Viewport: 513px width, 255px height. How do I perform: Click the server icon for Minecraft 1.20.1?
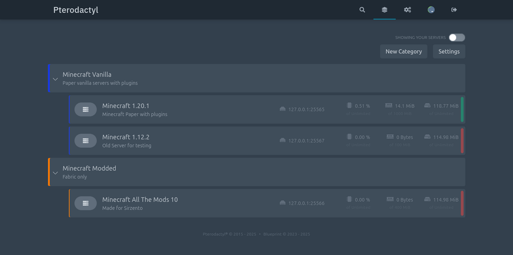tap(86, 110)
